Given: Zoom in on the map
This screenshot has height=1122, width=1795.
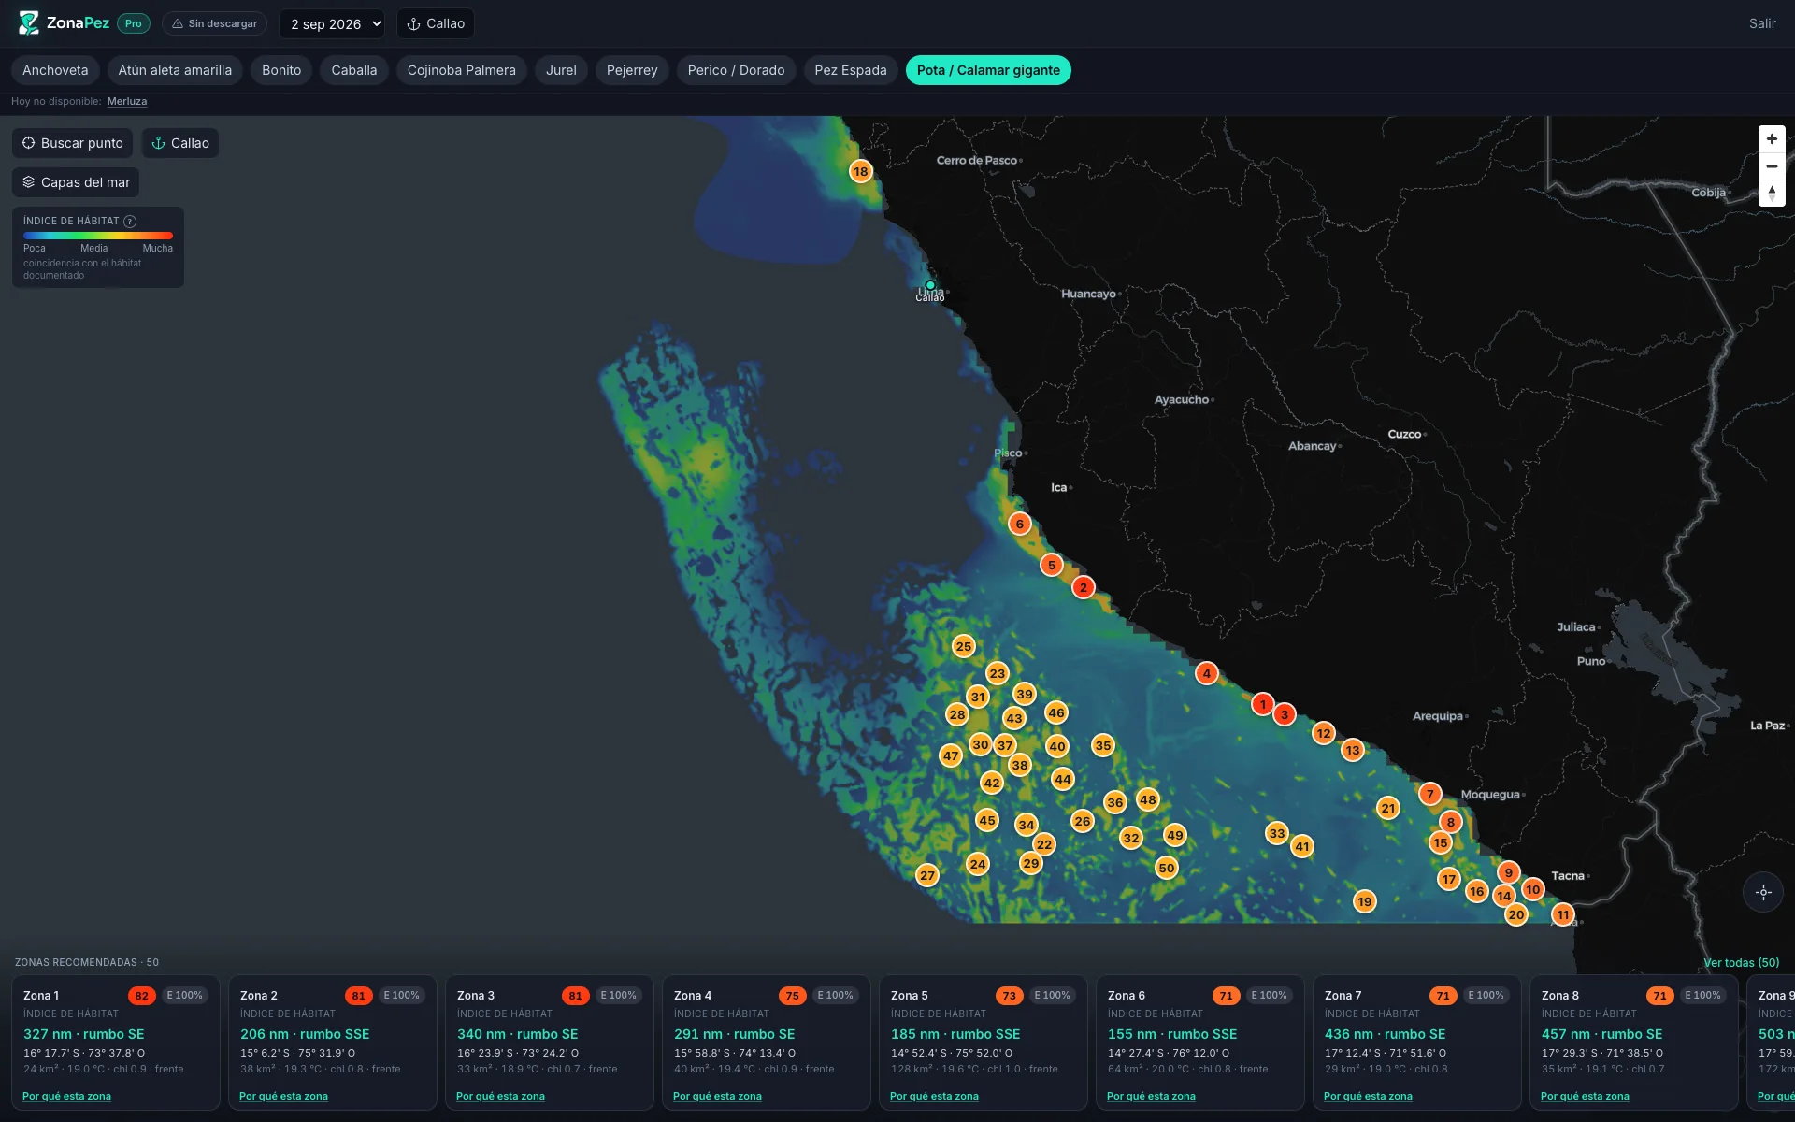Looking at the screenshot, I should tap(1772, 139).
